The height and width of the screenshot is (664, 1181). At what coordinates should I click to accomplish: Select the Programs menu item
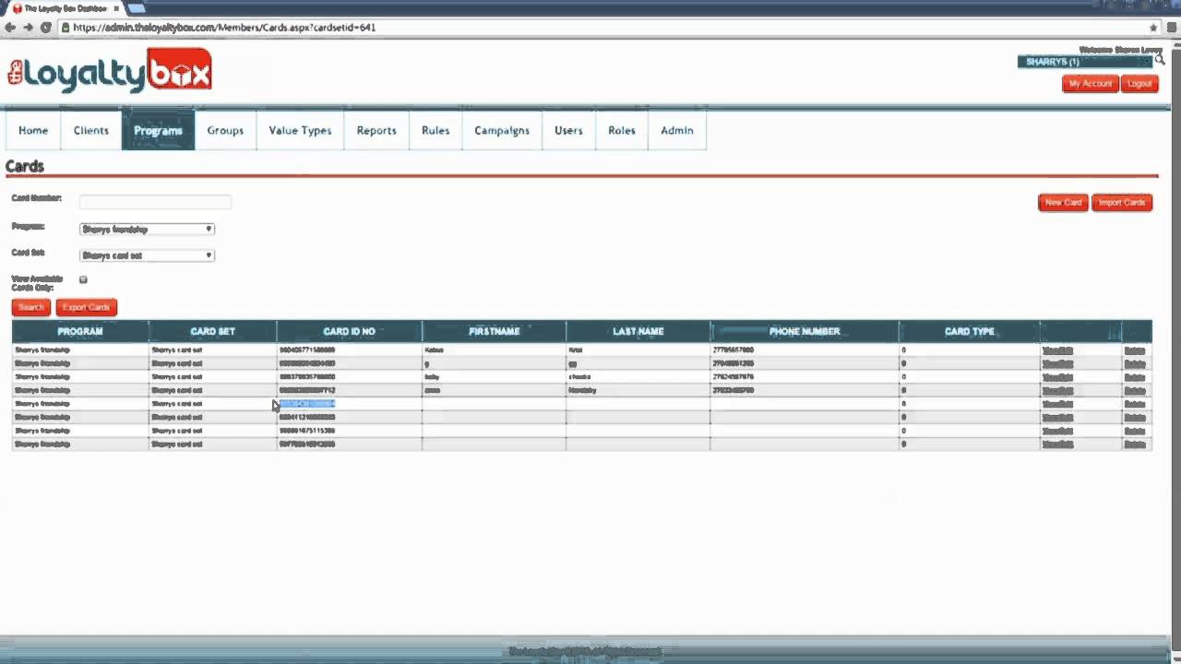click(x=158, y=130)
